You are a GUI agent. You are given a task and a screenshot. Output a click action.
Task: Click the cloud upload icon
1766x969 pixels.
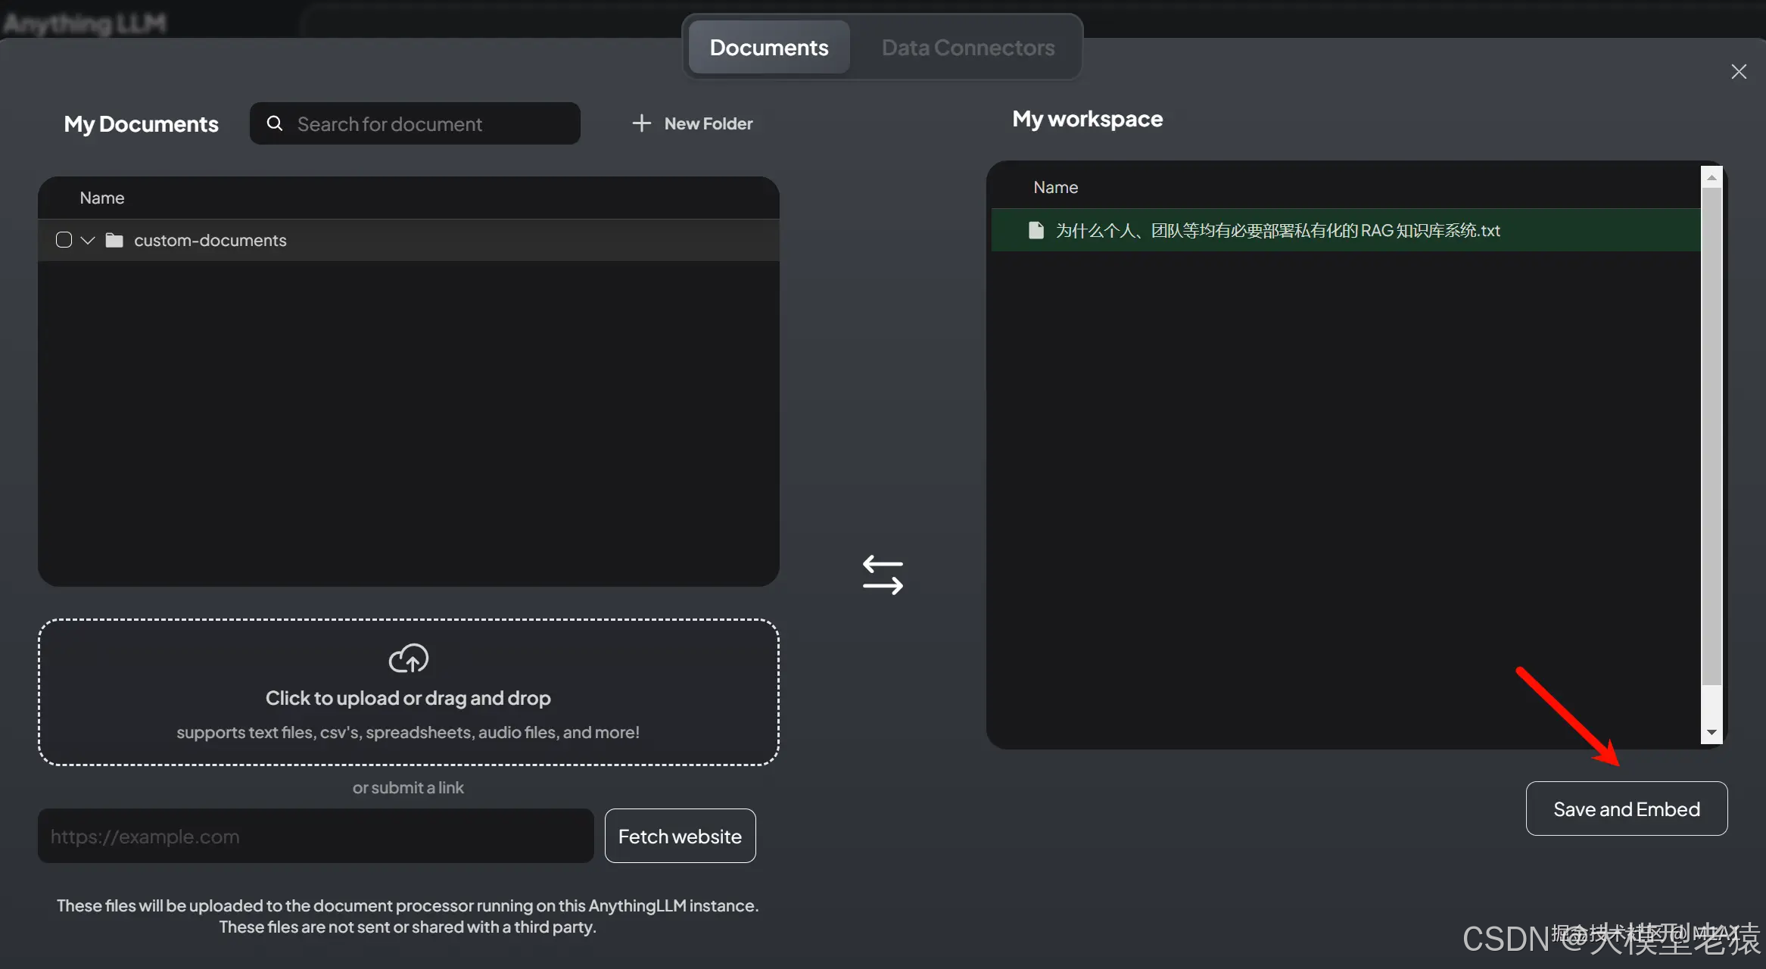[408, 658]
